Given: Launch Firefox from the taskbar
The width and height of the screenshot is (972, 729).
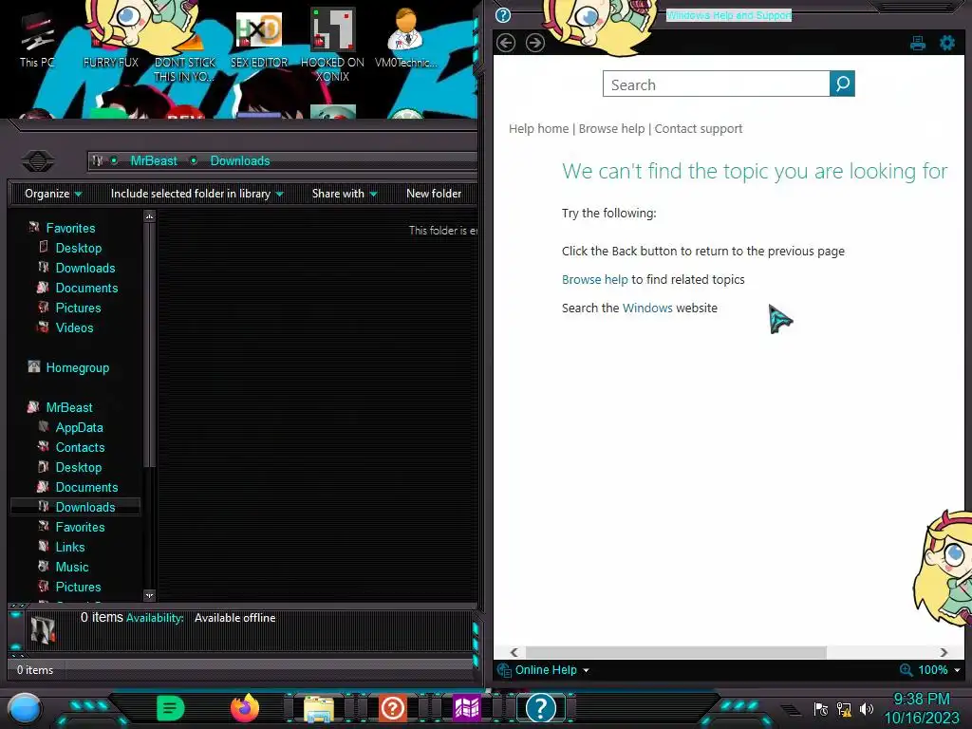Looking at the screenshot, I should (x=245, y=708).
